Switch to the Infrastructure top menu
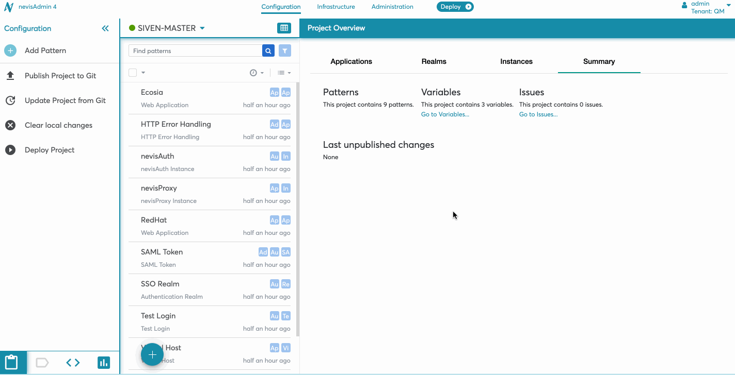The width and height of the screenshot is (735, 375). point(336,7)
